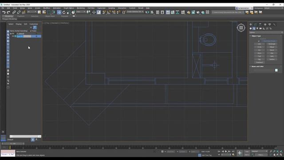Screen dimensions: 284x160
Task: Open the Modifiers menu
Action: 47,8
